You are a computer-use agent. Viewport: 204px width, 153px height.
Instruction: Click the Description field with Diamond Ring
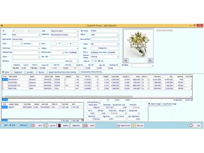45,39
